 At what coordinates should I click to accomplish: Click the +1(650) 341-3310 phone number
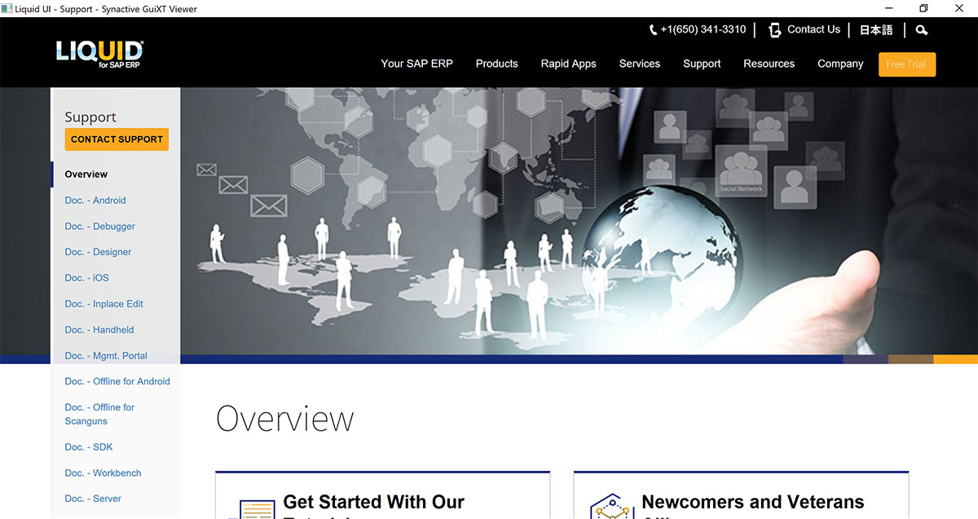(x=703, y=29)
